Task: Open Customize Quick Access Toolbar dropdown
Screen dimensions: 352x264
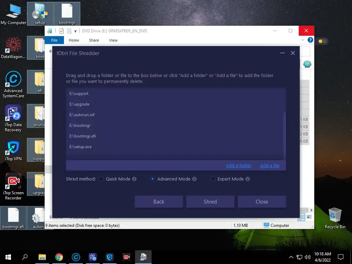Action: click(75, 31)
